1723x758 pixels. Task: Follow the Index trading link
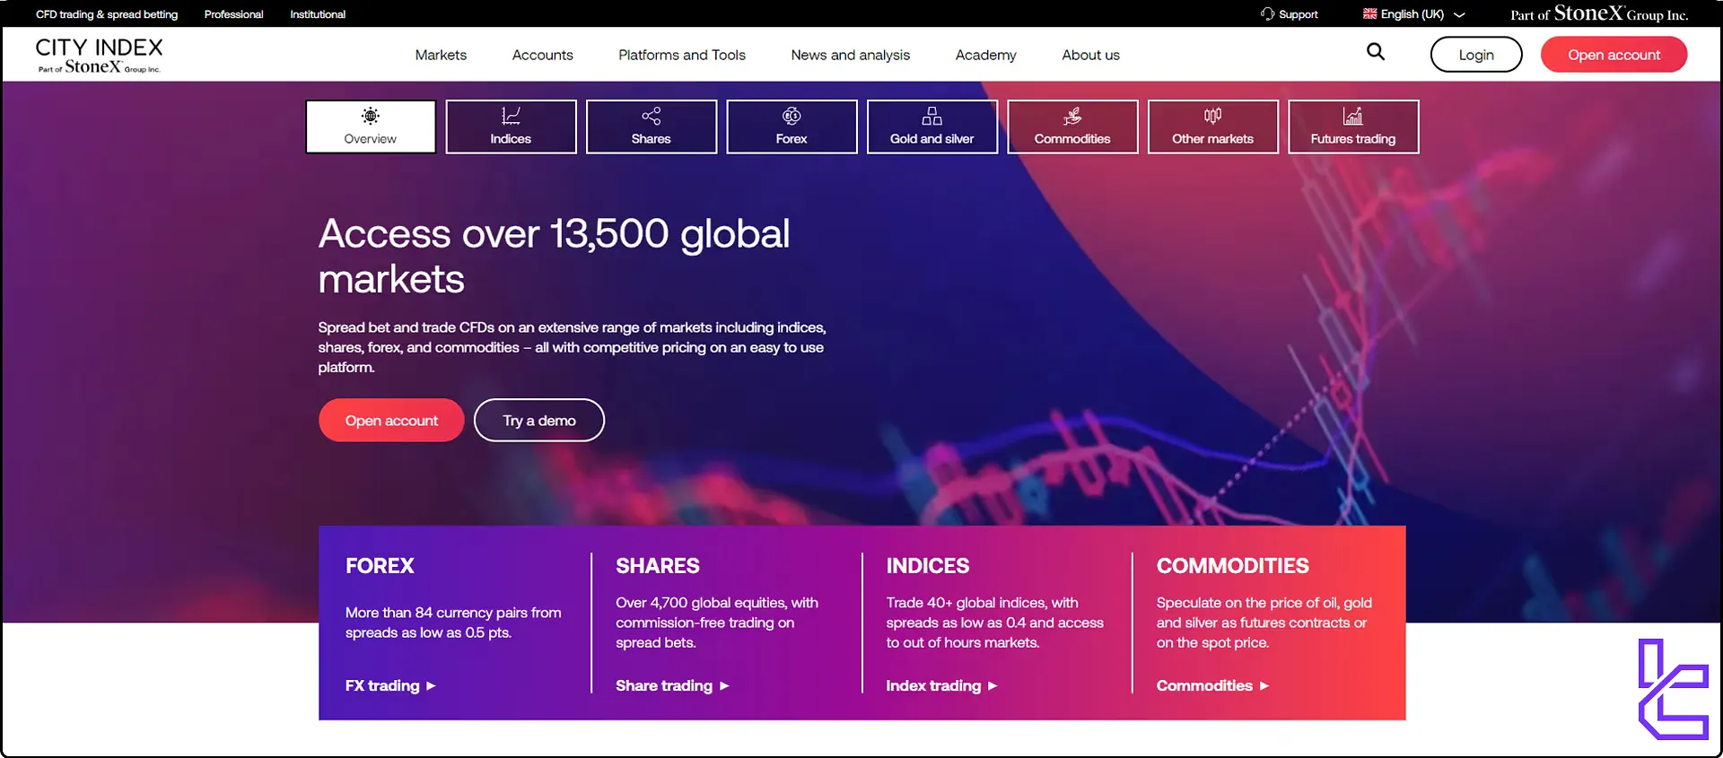coord(933,685)
